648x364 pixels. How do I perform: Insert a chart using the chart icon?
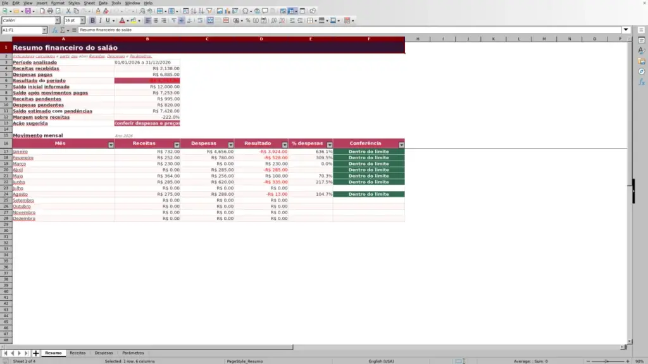(x=227, y=11)
